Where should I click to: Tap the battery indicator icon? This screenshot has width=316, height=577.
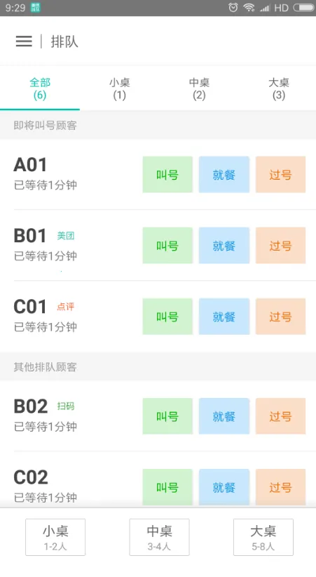click(x=303, y=8)
